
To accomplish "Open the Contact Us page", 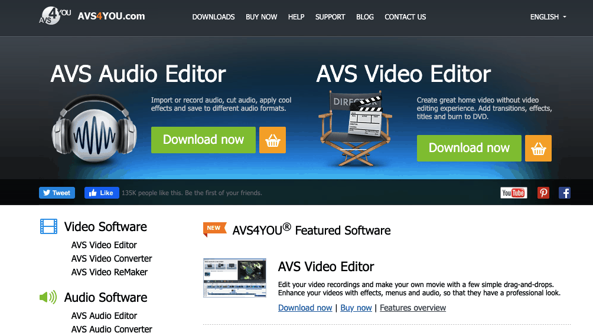I will click(x=405, y=17).
